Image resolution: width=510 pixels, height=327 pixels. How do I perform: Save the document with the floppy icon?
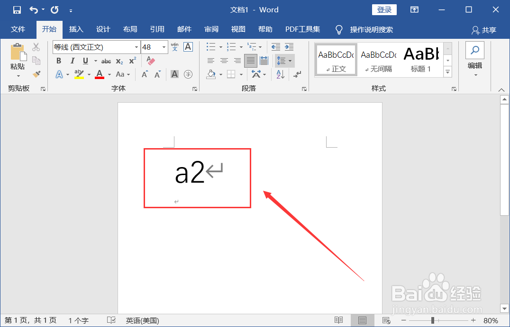click(17, 10)
